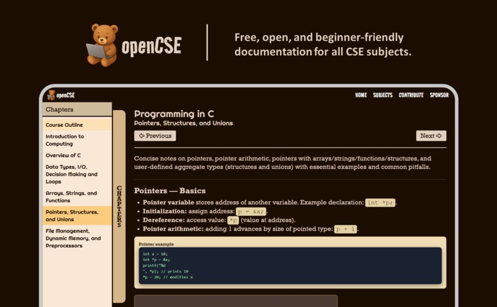The height and width of the screenshot is (307, 497).
Task: Open Introduction to Computing chapter
Action: tap(77, 140)
